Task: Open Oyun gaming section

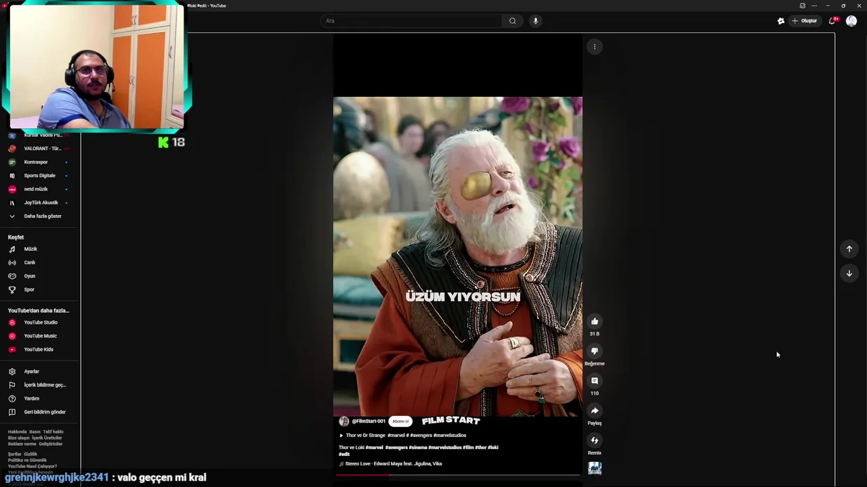Action: (40, 276)
